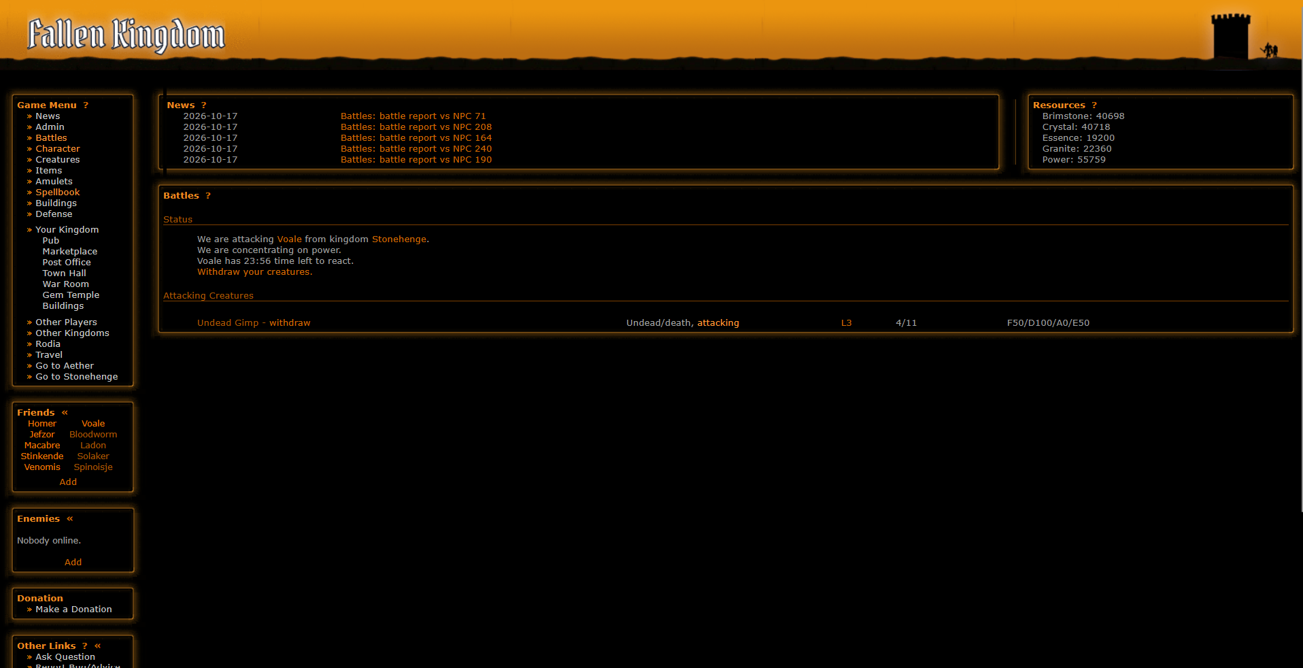Click the News panel help question mark
This screenshot has height=668, width=1303.
pyautogui.click(x=203, y=105)
